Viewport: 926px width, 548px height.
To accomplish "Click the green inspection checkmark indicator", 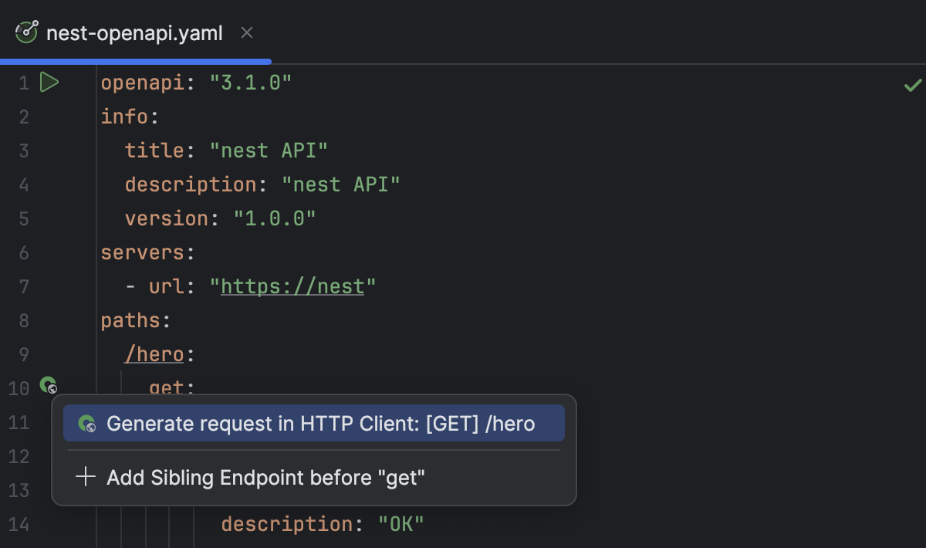I will tap(912, 85).
